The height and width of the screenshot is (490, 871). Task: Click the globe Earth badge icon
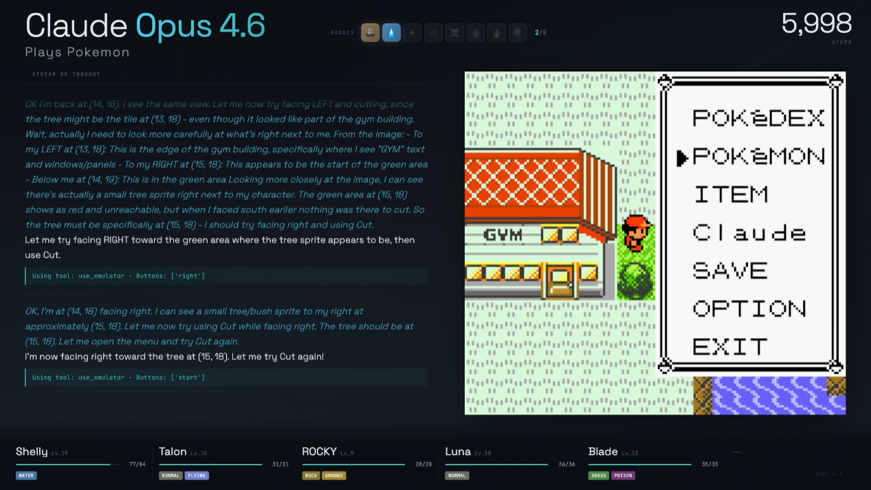click(518, 32)
